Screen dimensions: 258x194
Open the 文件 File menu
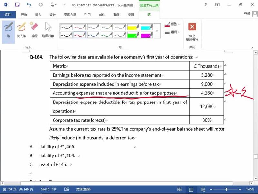8,15
